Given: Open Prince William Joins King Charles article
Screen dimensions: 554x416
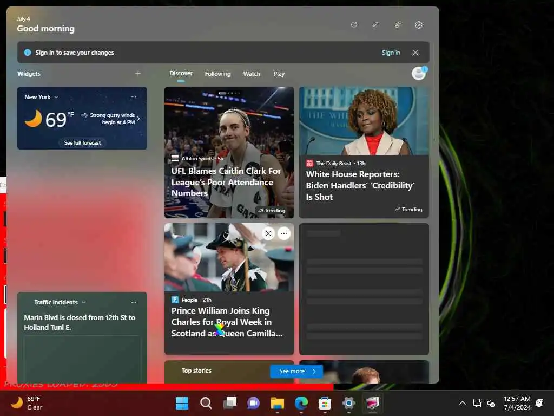Looking at the screenshot, I should (227, 322).
